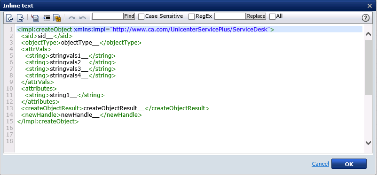Image resolution: width=377 pixels, height=175 pixels.
Task: Toggle the RegEx checkbox
Action: pos(192,16)
